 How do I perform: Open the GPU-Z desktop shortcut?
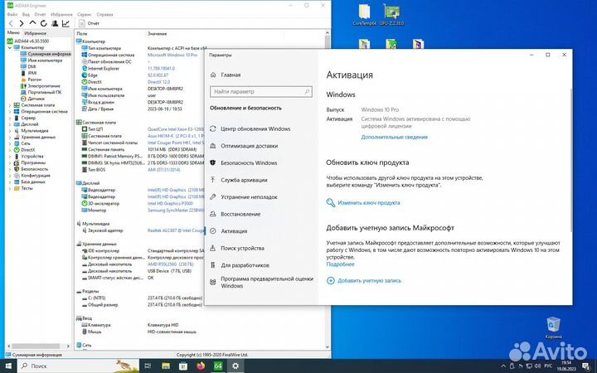(x=391, y=15)
